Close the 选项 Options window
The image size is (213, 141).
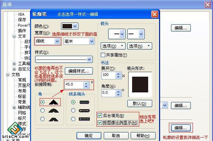coord(208,4)
